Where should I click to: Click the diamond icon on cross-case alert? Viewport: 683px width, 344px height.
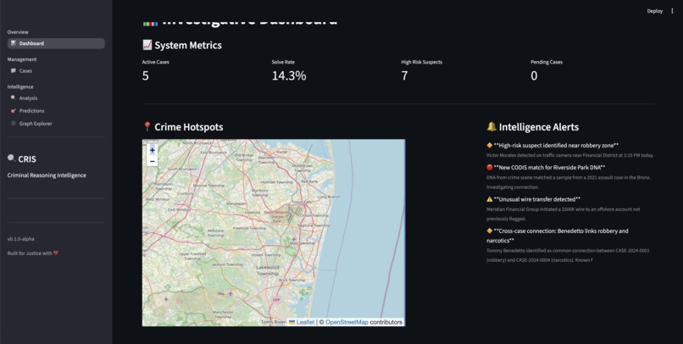pyautogui.click(x=489, y=230)
